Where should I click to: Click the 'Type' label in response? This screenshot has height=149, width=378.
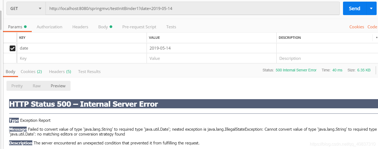click(x=14, y=120)
